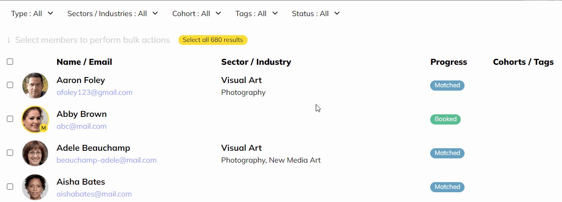
Task: Open the Cohort filter dropdown
Action: [x=197, y=14]
